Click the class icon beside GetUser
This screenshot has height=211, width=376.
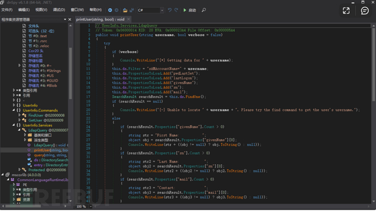click(x=24, y=120)
